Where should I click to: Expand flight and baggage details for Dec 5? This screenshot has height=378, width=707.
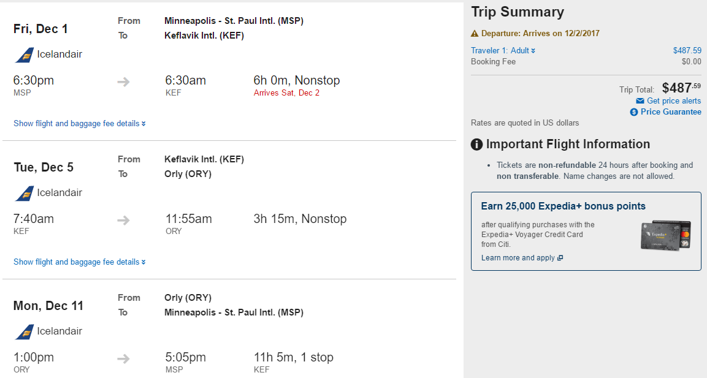(x=79, y=262)
